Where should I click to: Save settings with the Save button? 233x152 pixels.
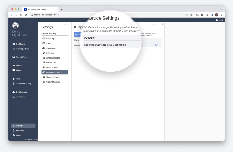pos(219,20)
